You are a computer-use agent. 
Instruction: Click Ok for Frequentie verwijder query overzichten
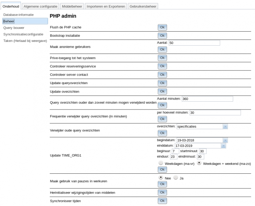(x=162, y=119)
